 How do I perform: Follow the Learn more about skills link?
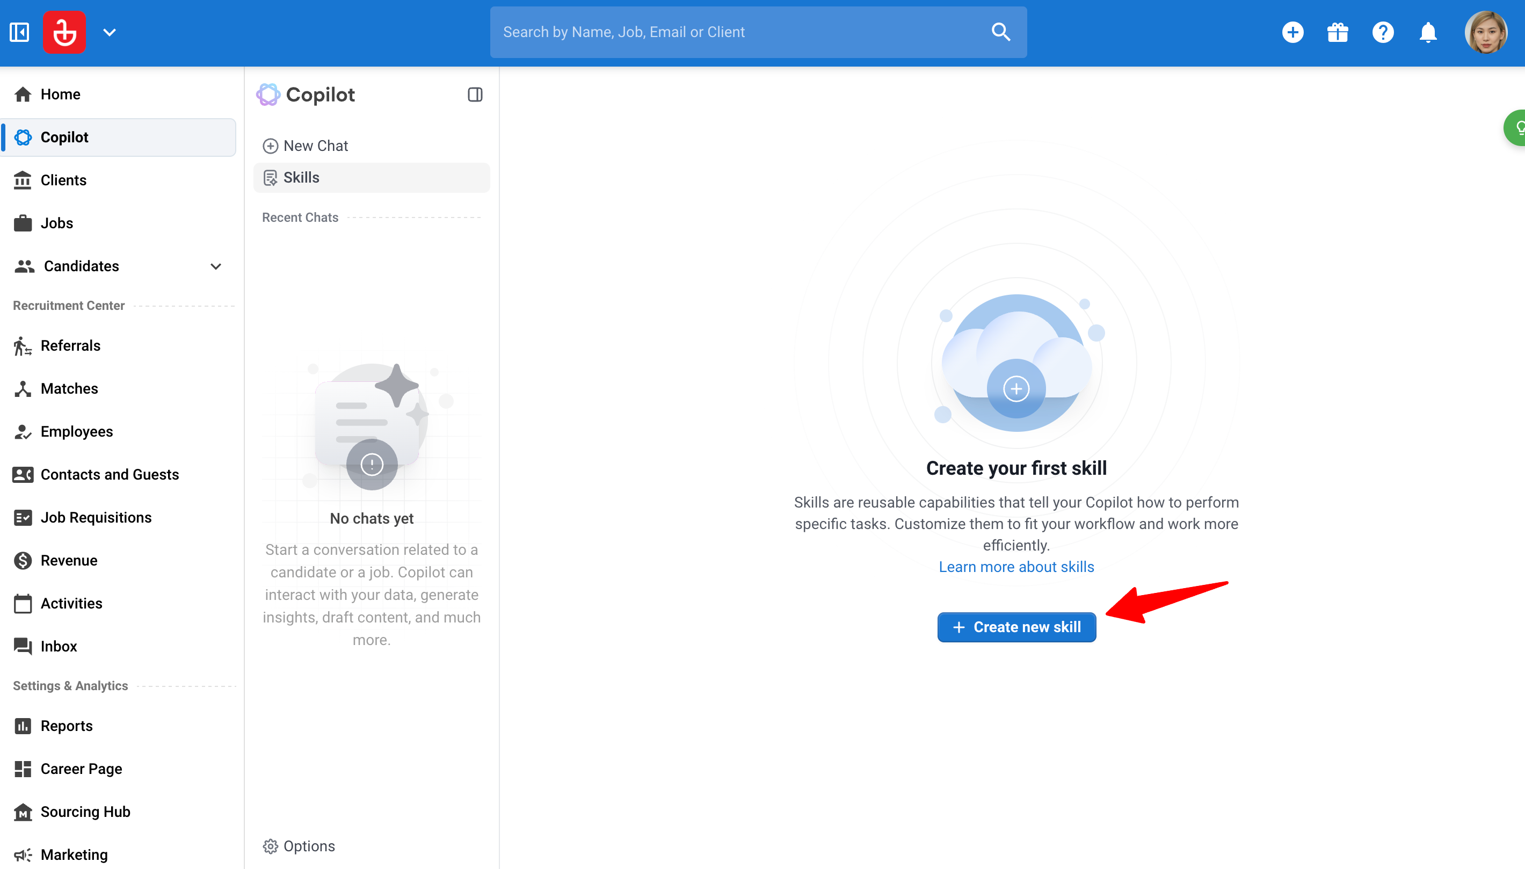coord(1016,567)
